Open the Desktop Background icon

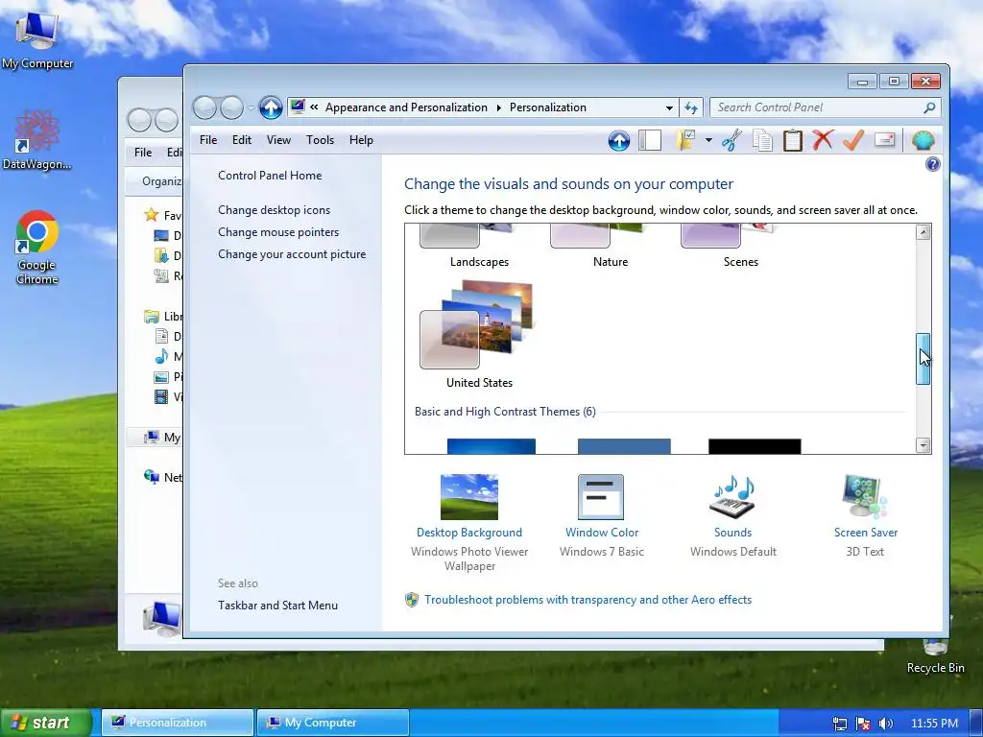(x=468, y=497)
